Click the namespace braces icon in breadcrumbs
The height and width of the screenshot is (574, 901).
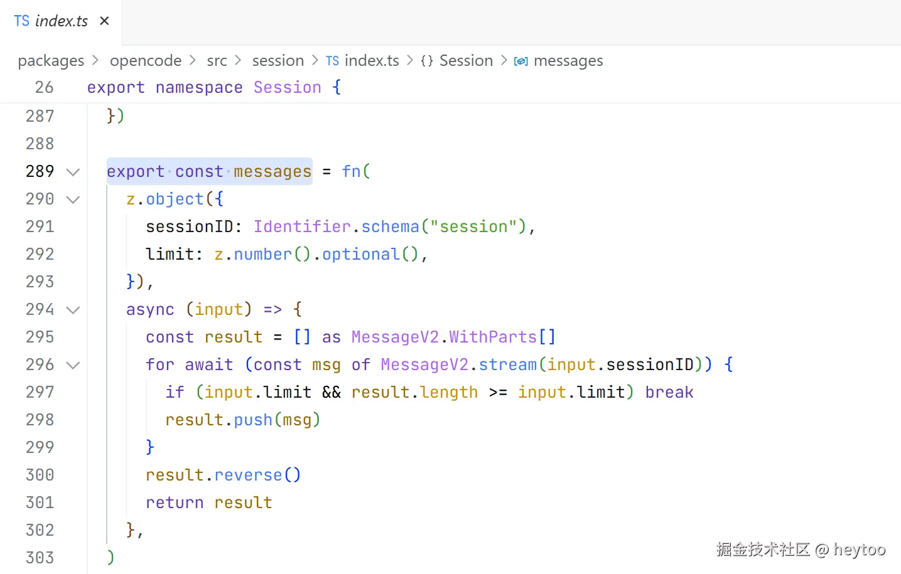click(427, 61)
